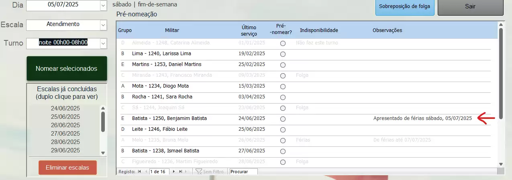Select pre-nomear radio for Ismael Batista

click(283, 151)
